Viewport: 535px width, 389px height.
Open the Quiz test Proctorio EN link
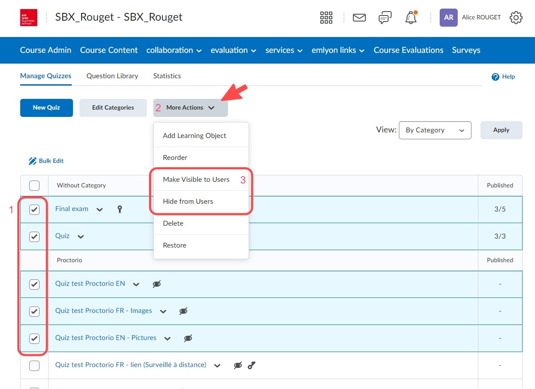(x=90, y=284)
